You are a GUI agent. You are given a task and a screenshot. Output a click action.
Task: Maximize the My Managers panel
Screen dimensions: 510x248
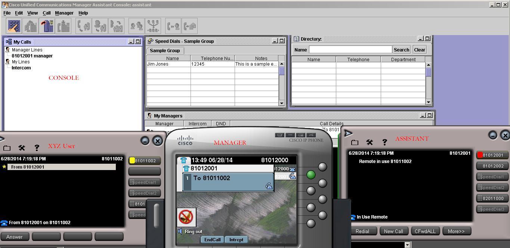click(430, 115)
